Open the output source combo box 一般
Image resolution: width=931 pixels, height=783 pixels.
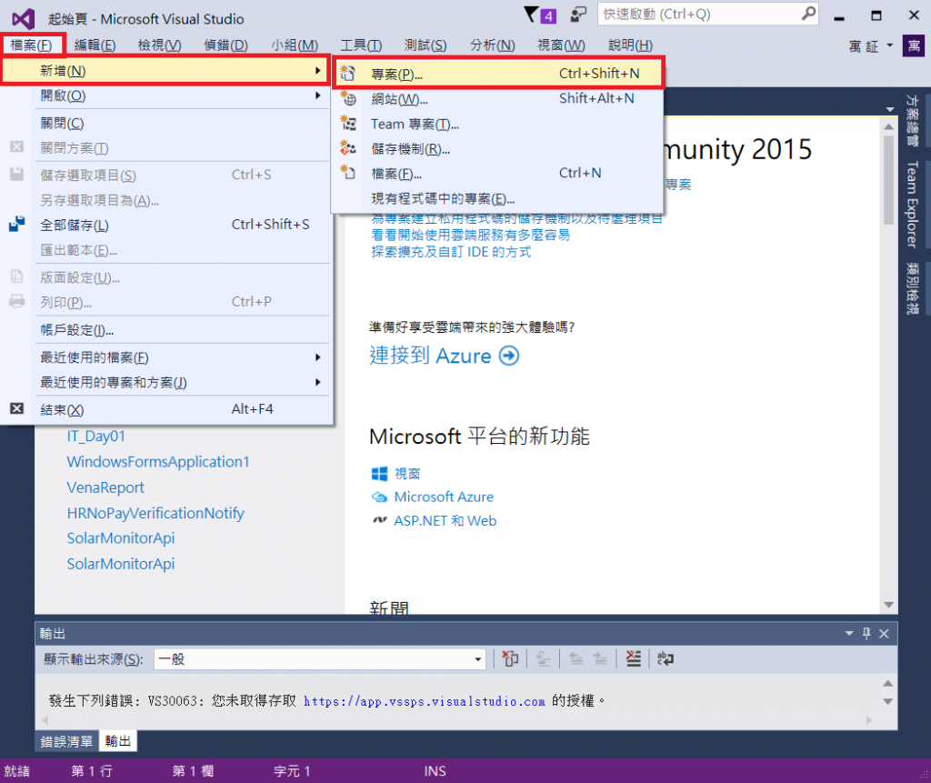tap(319, 658)
